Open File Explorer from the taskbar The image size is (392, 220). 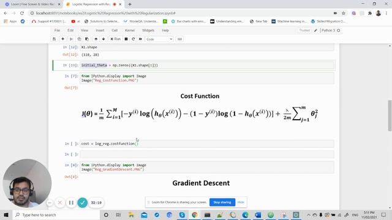pyautogui.click(x=131, y=215)
